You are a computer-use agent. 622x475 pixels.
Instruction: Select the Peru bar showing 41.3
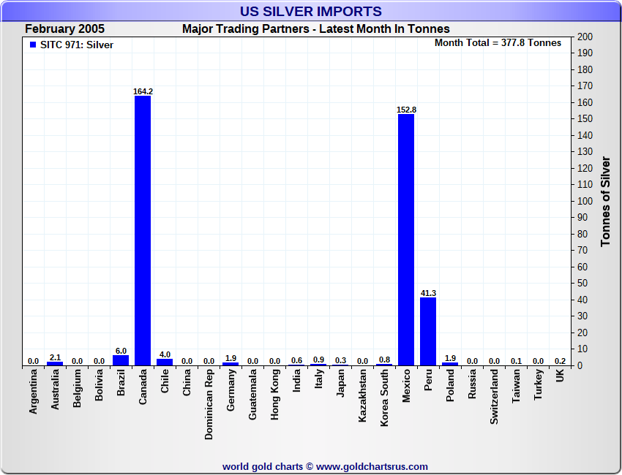tap(428, 332)
